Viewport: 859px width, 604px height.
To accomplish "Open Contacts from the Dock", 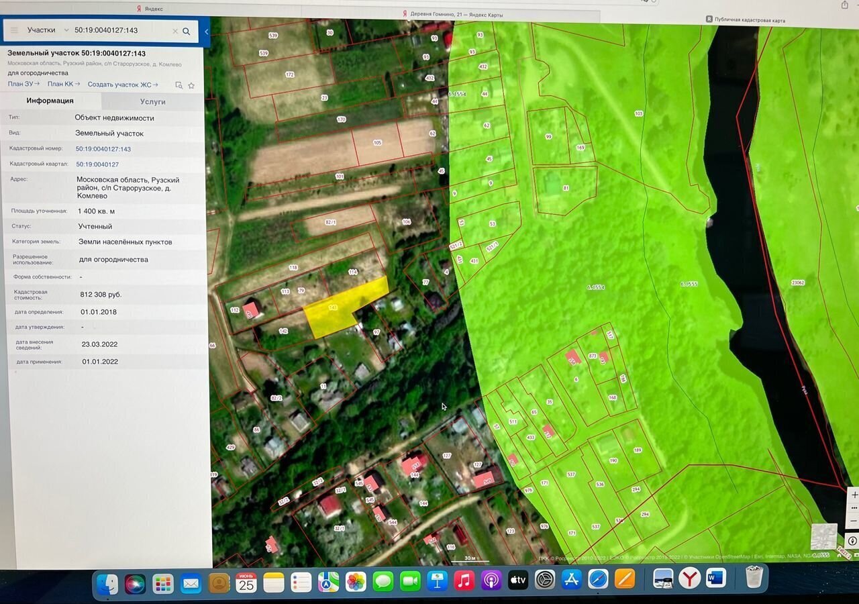I will point(219,583).
